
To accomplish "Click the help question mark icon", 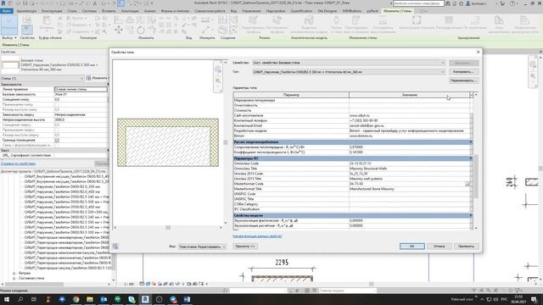I will coord(512,3).
